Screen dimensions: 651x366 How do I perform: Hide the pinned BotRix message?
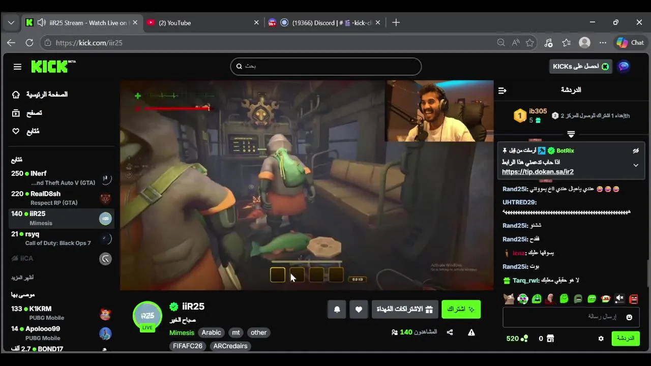[635, 151]
